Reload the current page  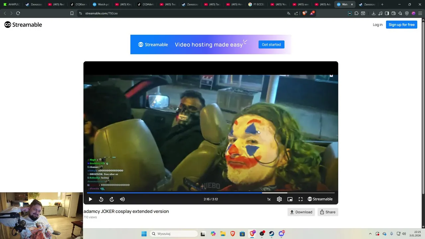(x=18, y=13)
